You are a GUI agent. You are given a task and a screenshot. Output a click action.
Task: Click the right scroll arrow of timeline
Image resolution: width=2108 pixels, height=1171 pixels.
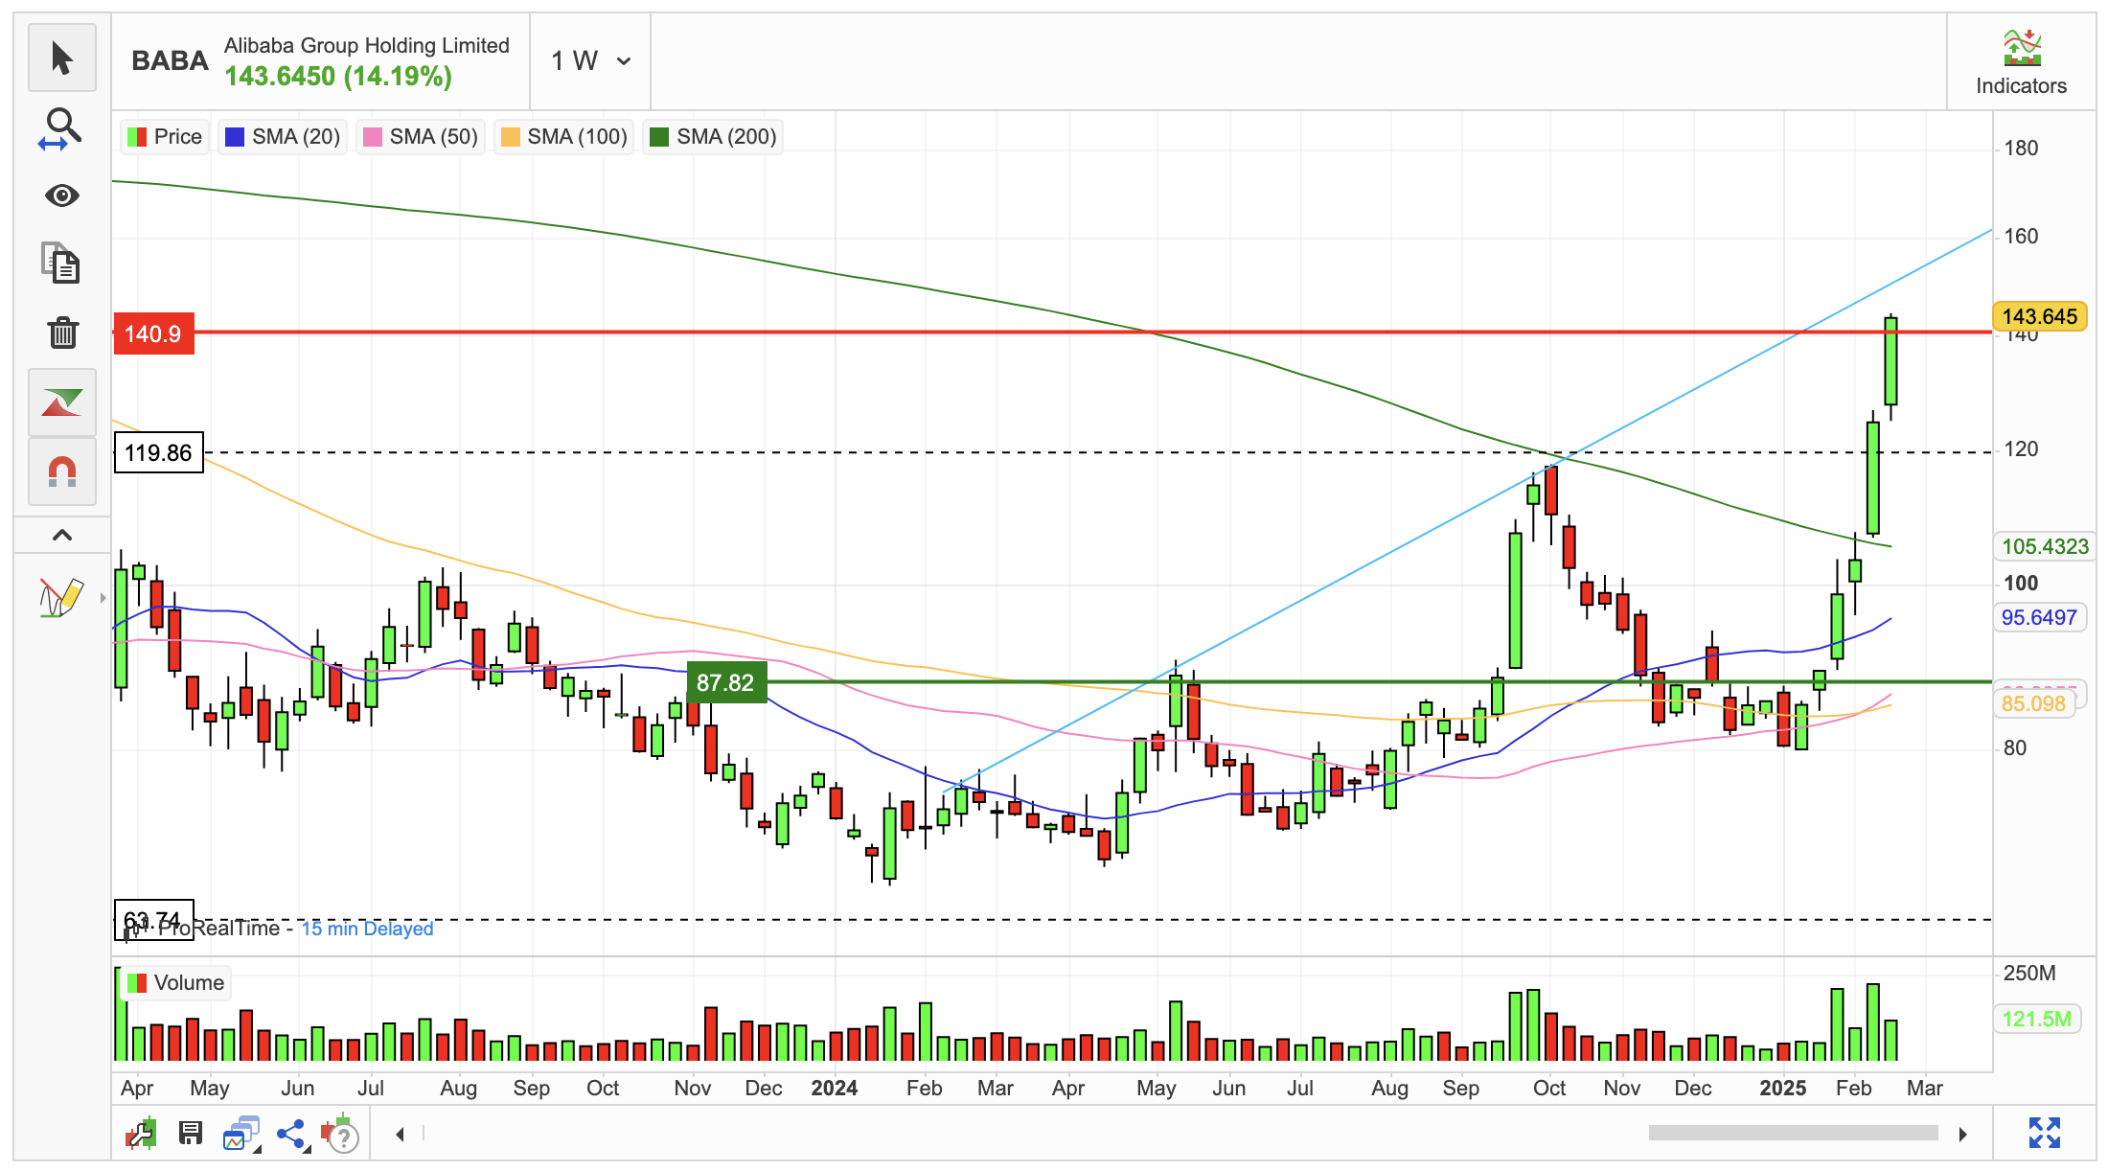point(1962,1135)
